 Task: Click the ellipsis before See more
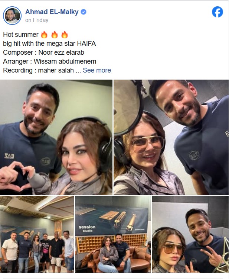pos(78,71)
